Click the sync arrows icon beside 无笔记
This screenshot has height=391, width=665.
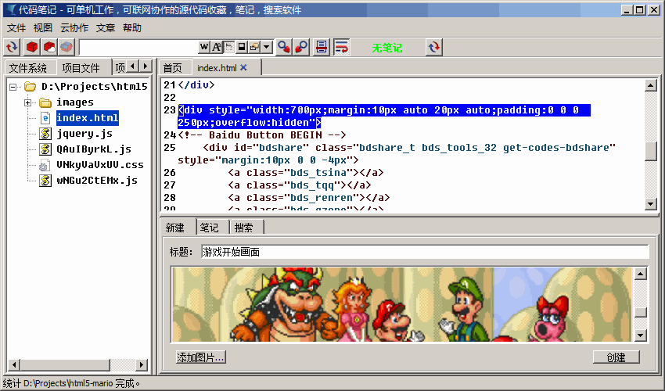tap(434, 47)
